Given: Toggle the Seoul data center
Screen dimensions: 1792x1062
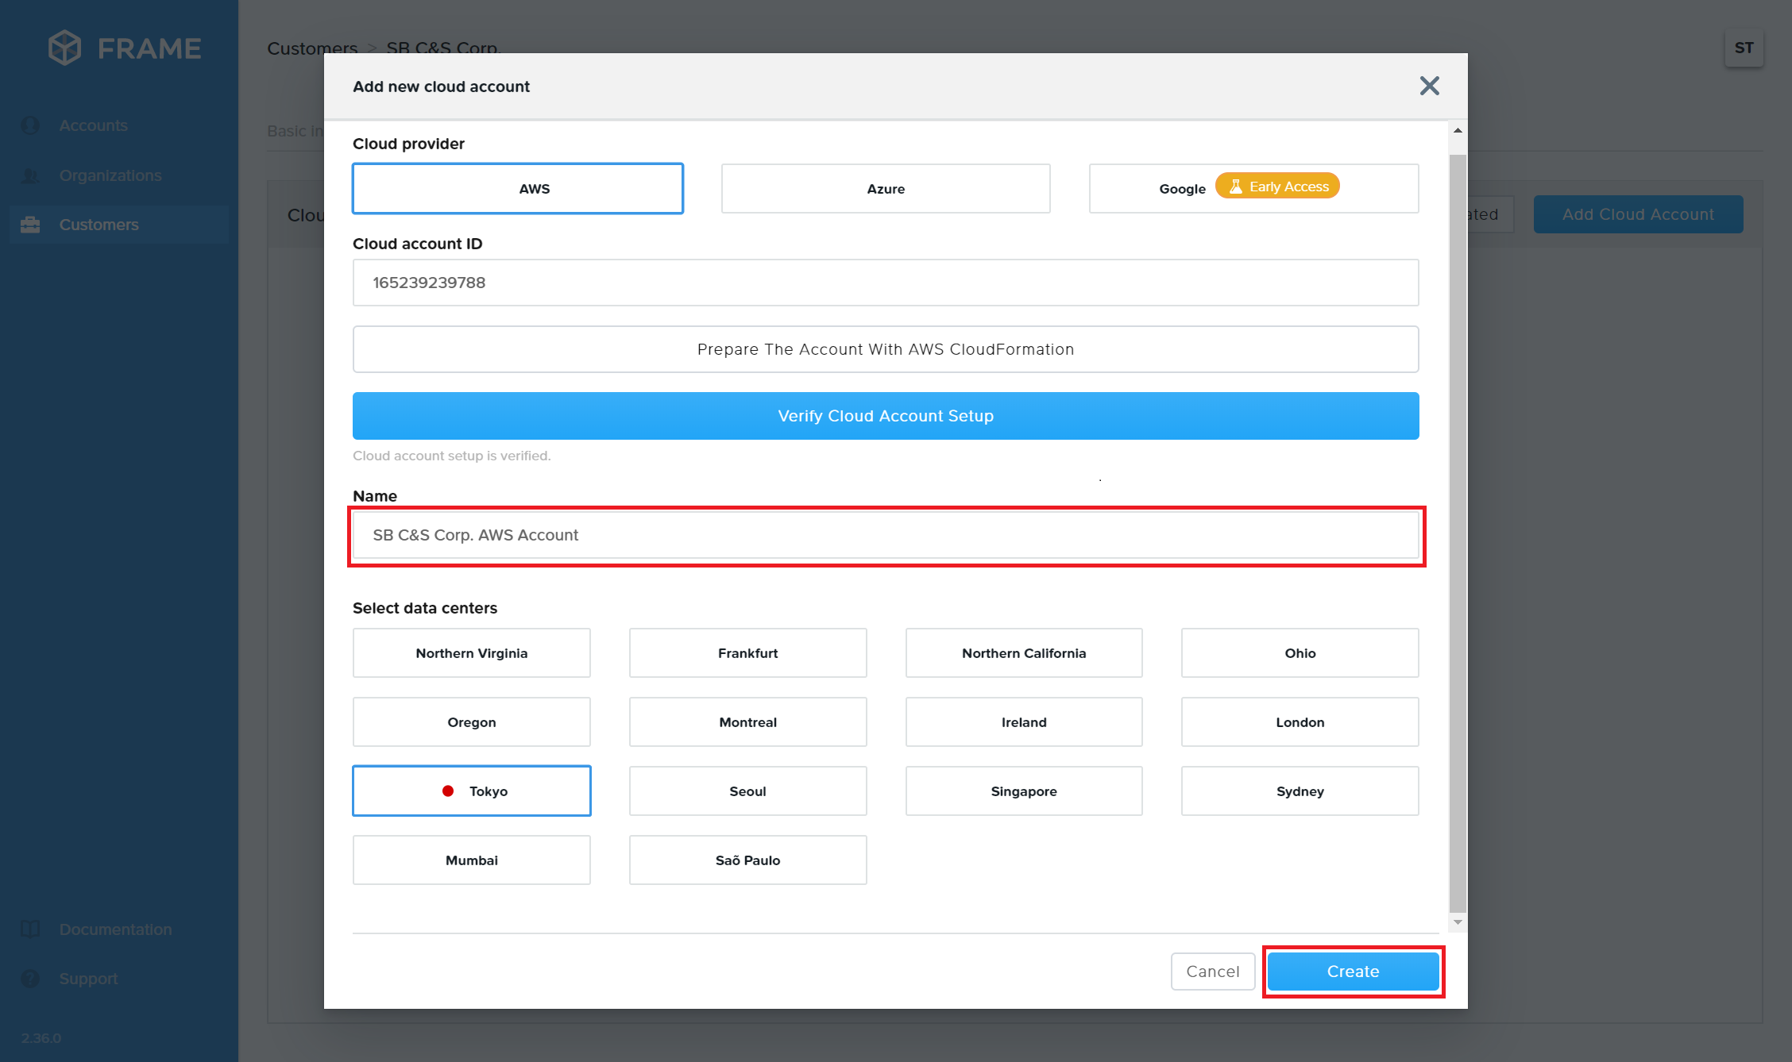Looking at the screenshot, I should tap(747, 791).
